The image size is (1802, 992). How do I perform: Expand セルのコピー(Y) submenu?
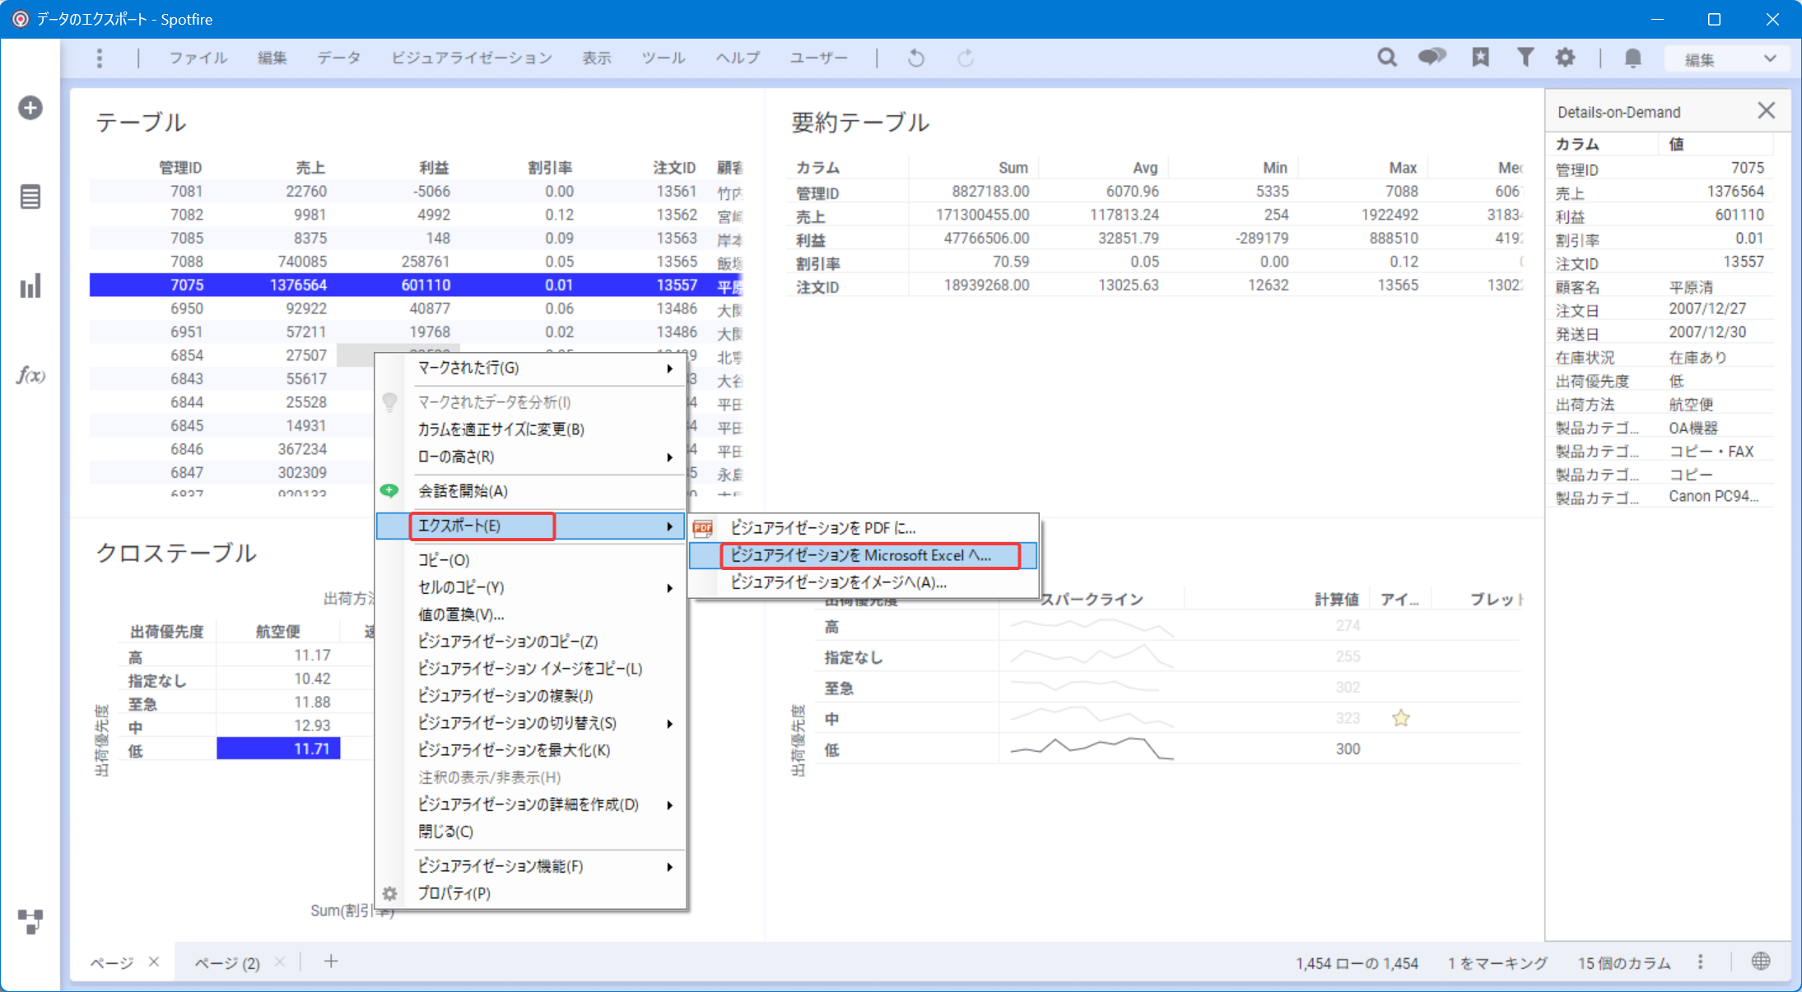pos(531,587)
